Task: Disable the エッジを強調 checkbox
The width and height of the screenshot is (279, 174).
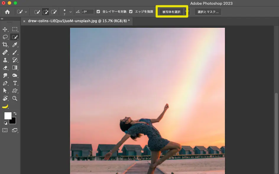Action: tap(131, 12)
